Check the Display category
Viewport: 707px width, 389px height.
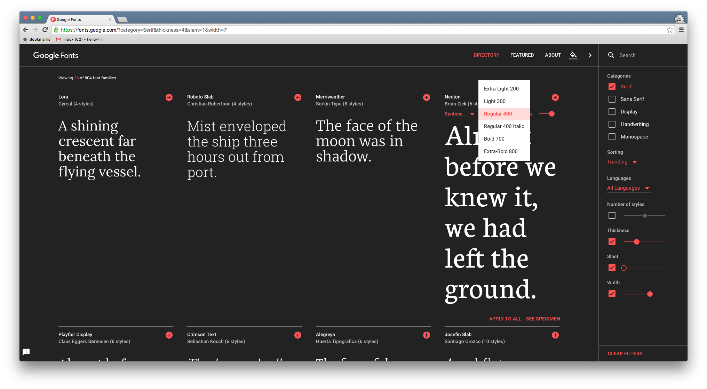pyautogui.click(x=612, y=112)
